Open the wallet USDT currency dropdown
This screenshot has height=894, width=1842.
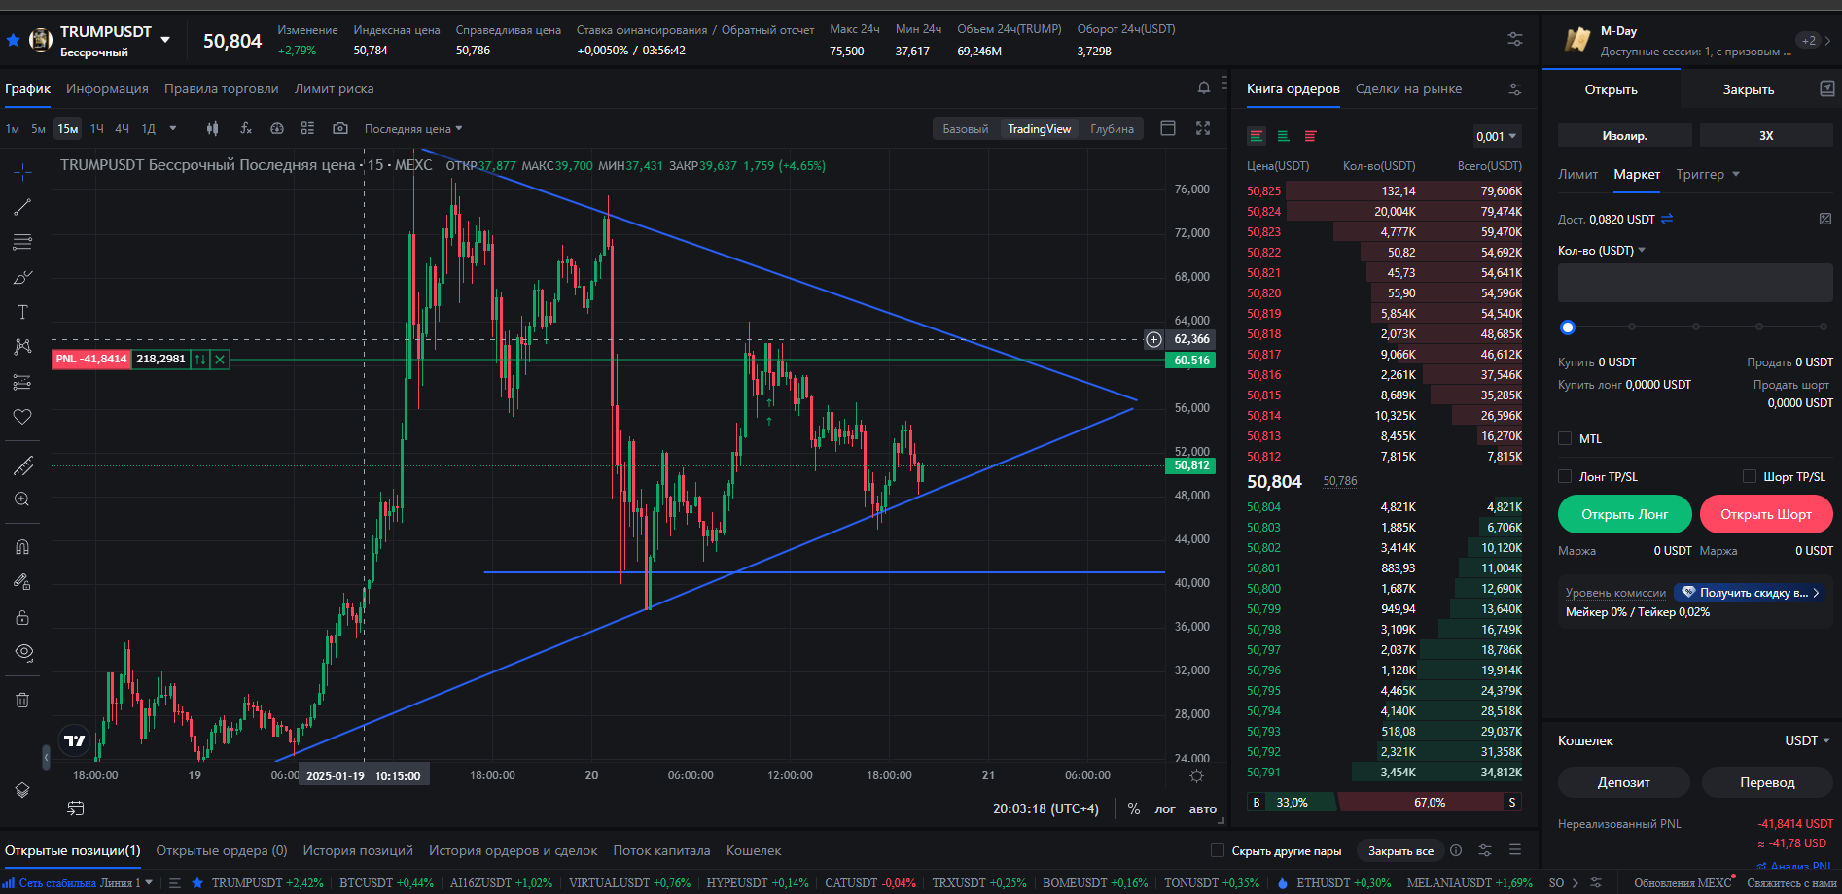tap(1808, 740)
